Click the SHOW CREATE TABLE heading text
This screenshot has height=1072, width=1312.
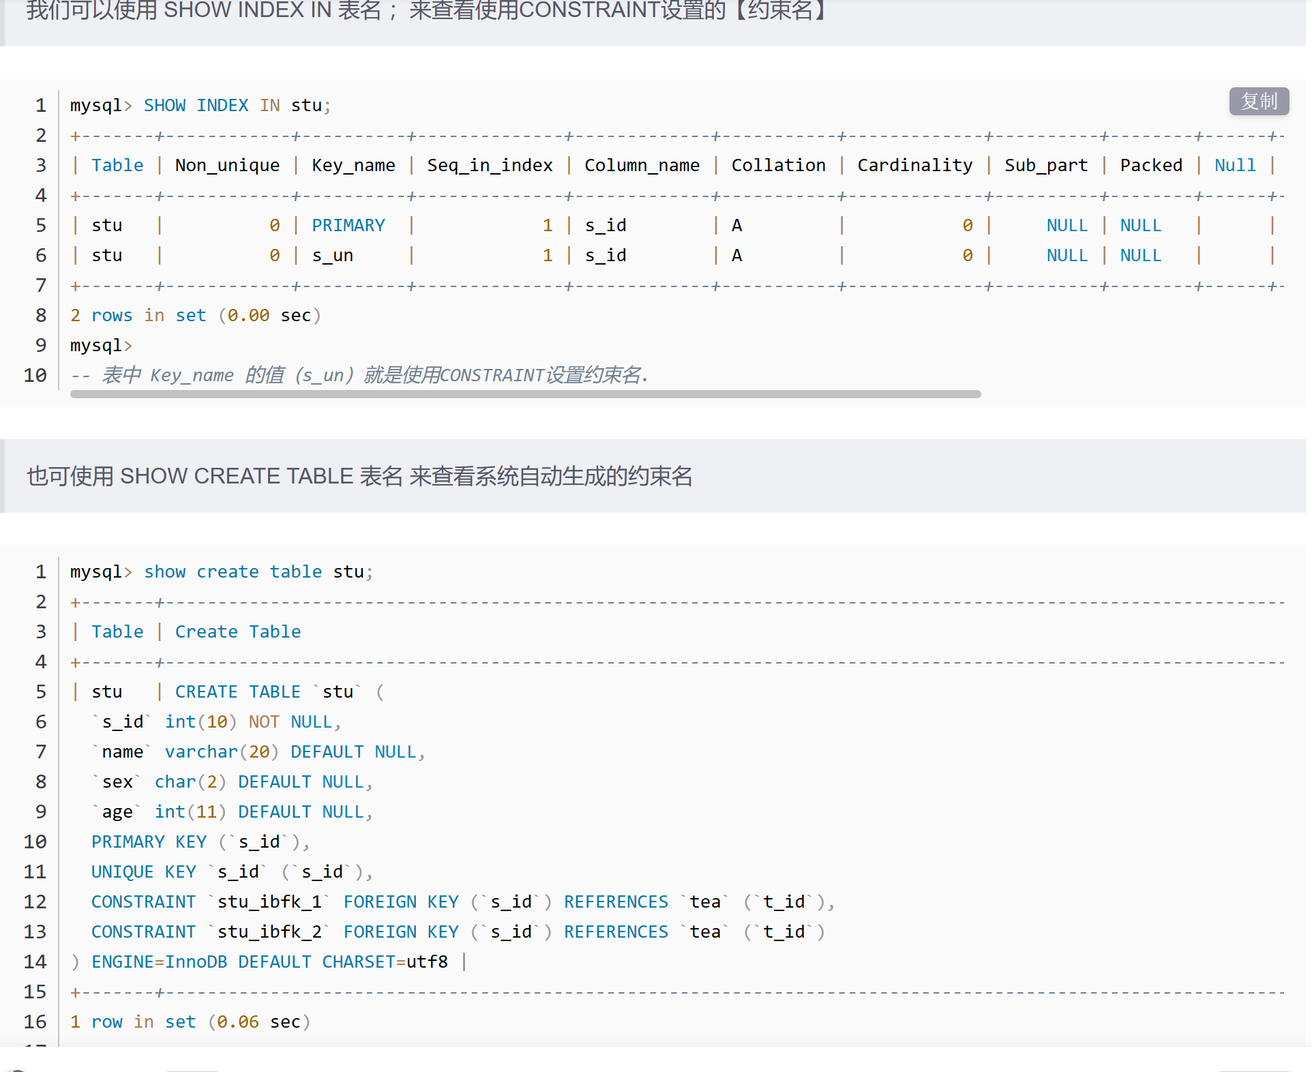[359, 476]
